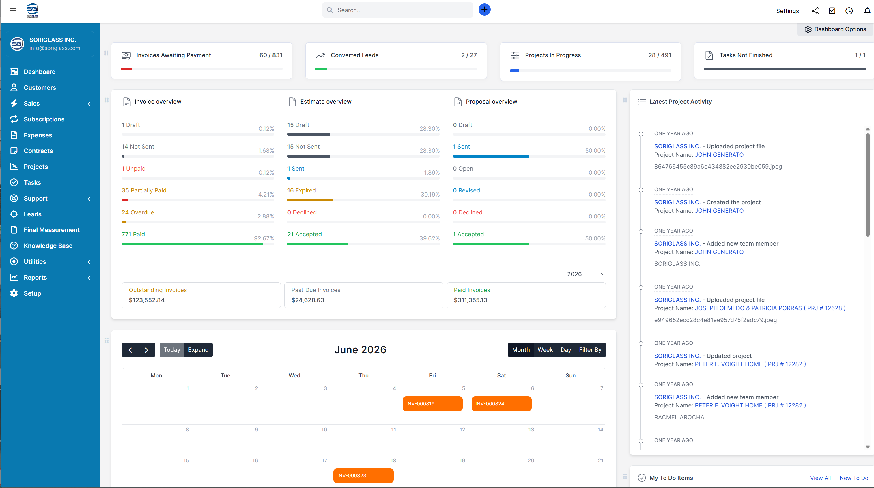Open the 2026 year dropdown

(586, 274)
